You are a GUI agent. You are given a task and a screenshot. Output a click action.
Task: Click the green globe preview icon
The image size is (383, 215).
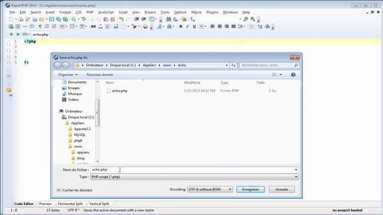(x=11, y=26)
